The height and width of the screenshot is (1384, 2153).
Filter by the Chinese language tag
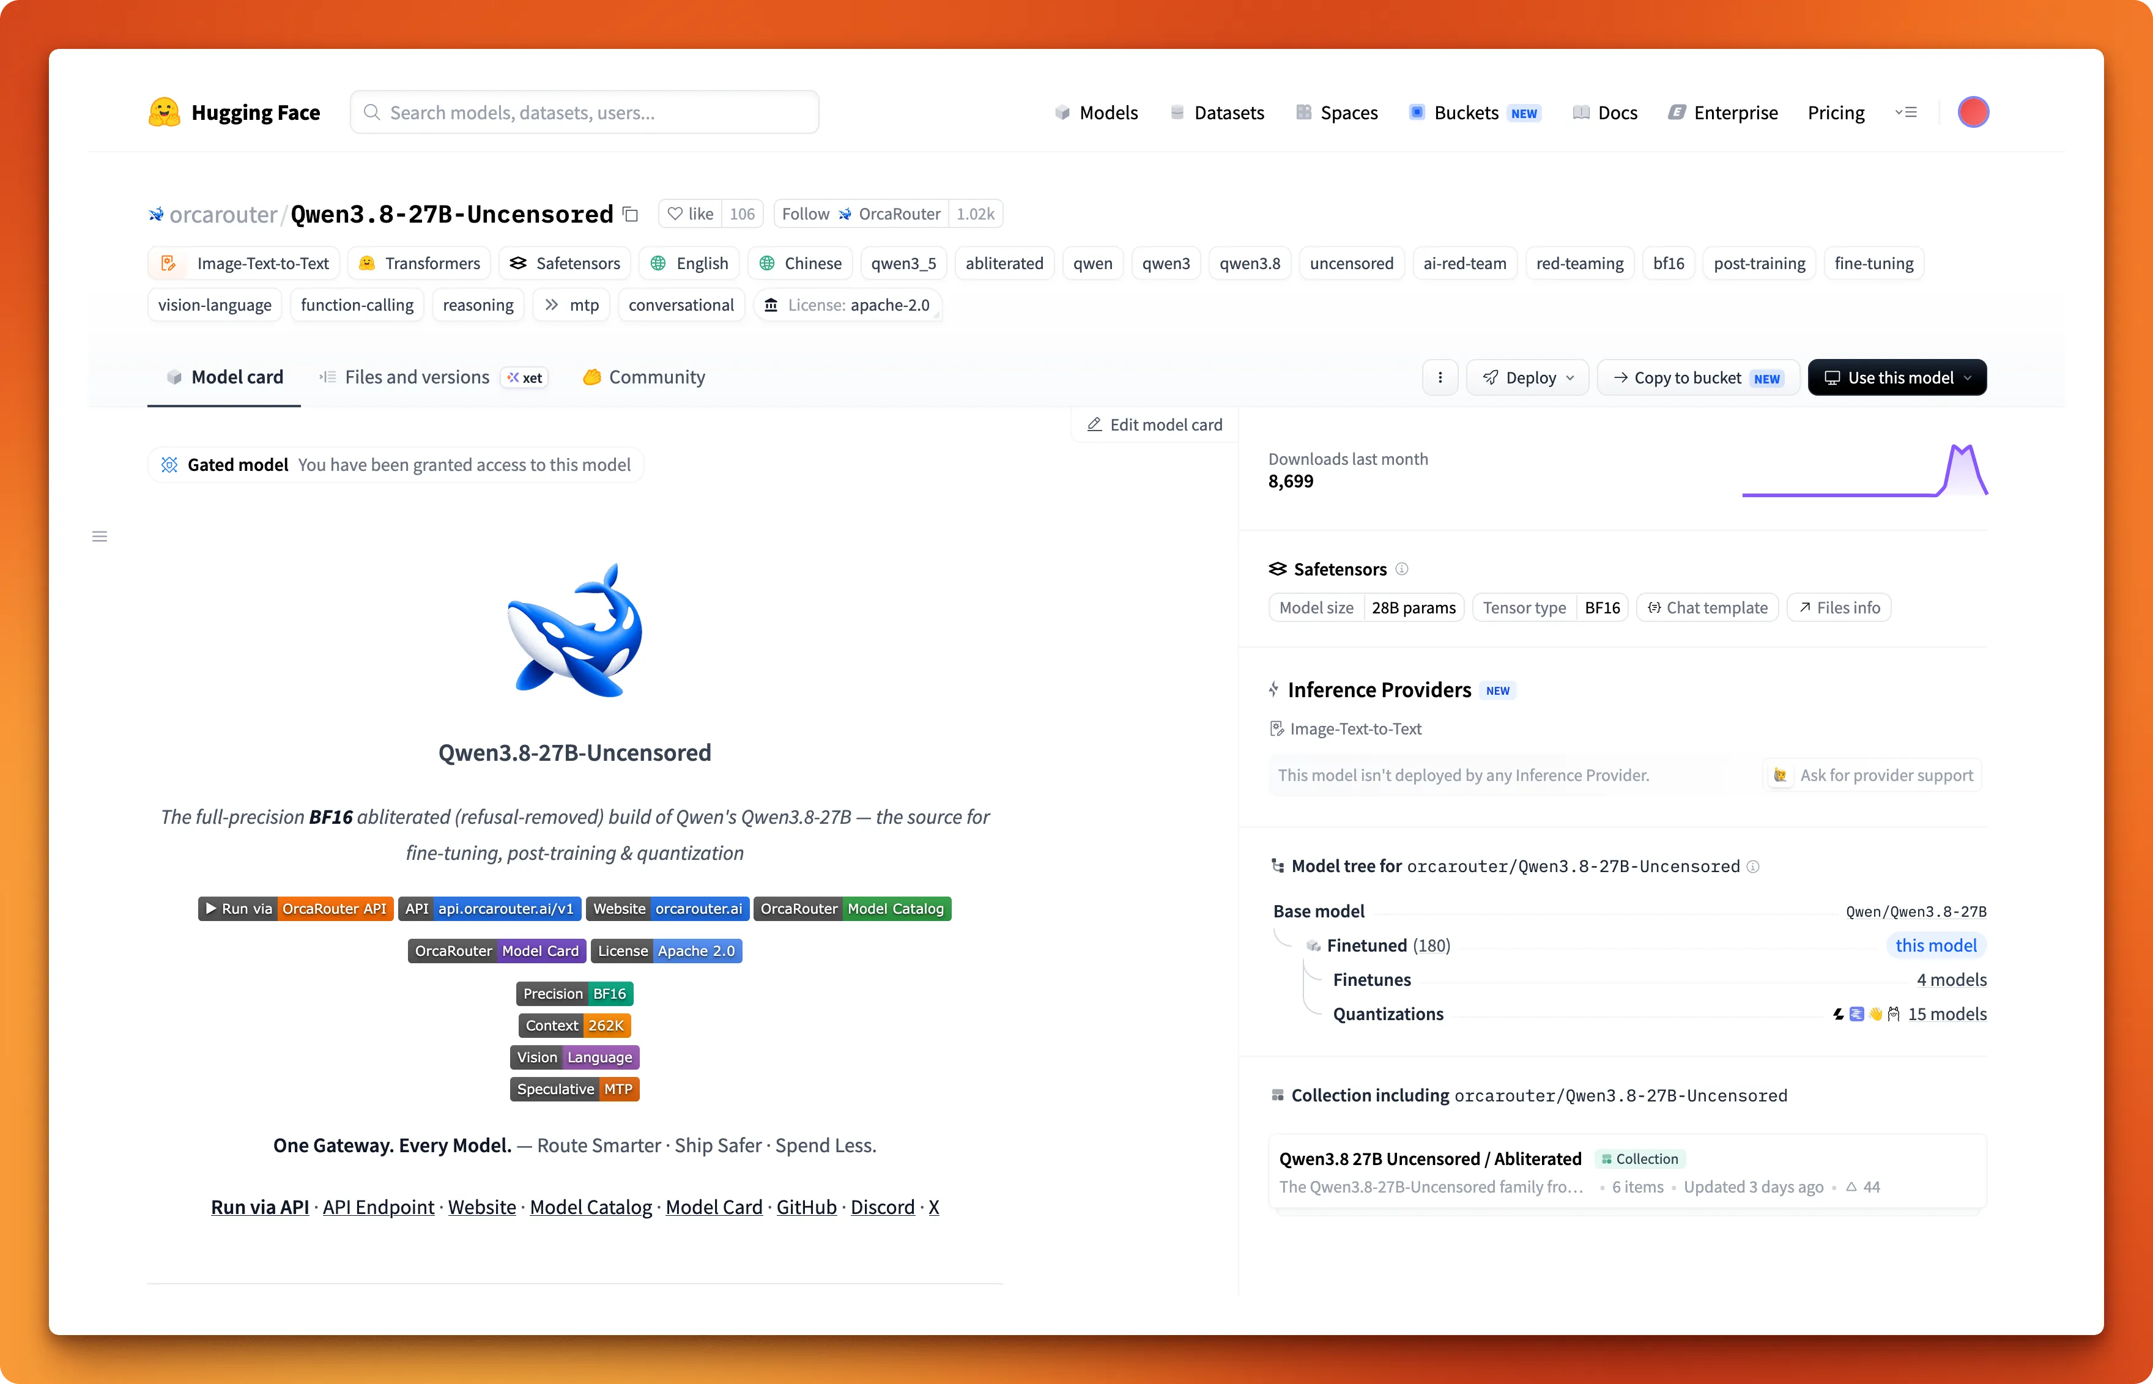pyautogui.click(x=801, y=264)
